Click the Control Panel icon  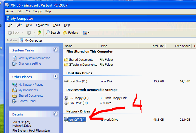[14, 101]
